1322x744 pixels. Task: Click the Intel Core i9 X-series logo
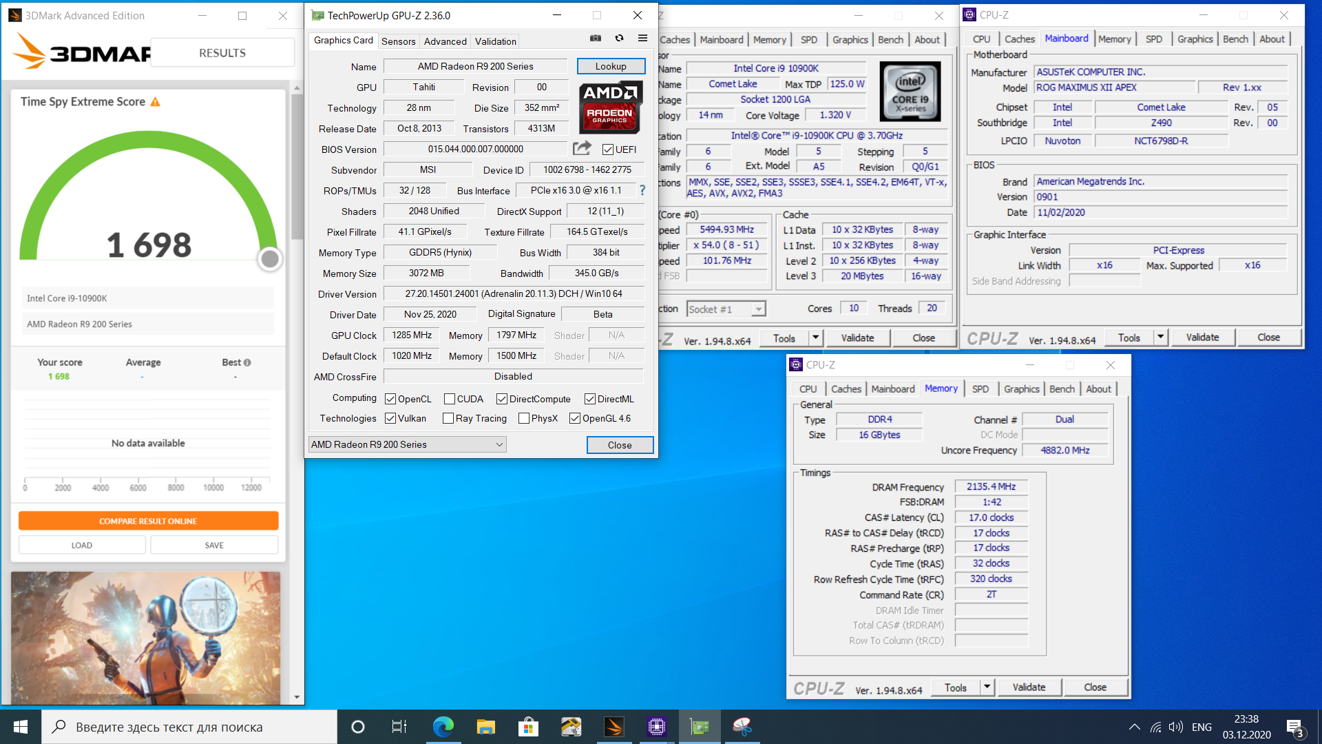click(910, 92)
